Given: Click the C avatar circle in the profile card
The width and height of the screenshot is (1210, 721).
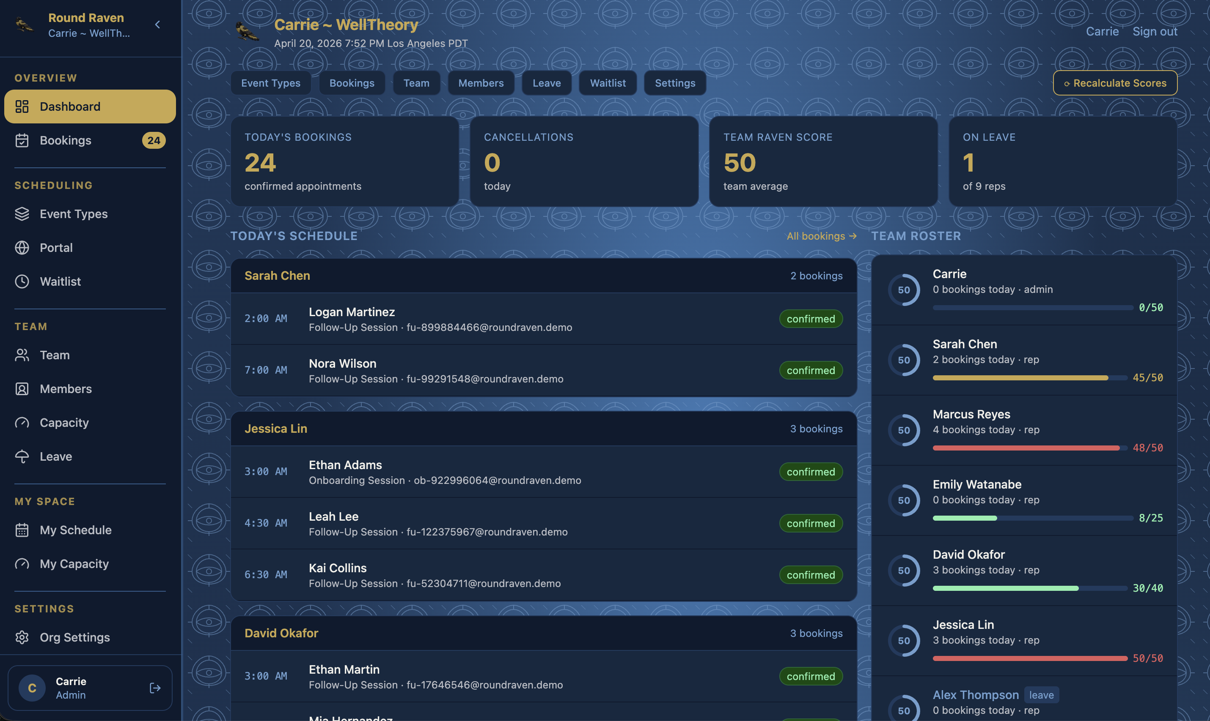Looking at the screenshot, I should (x=32, y=688).
